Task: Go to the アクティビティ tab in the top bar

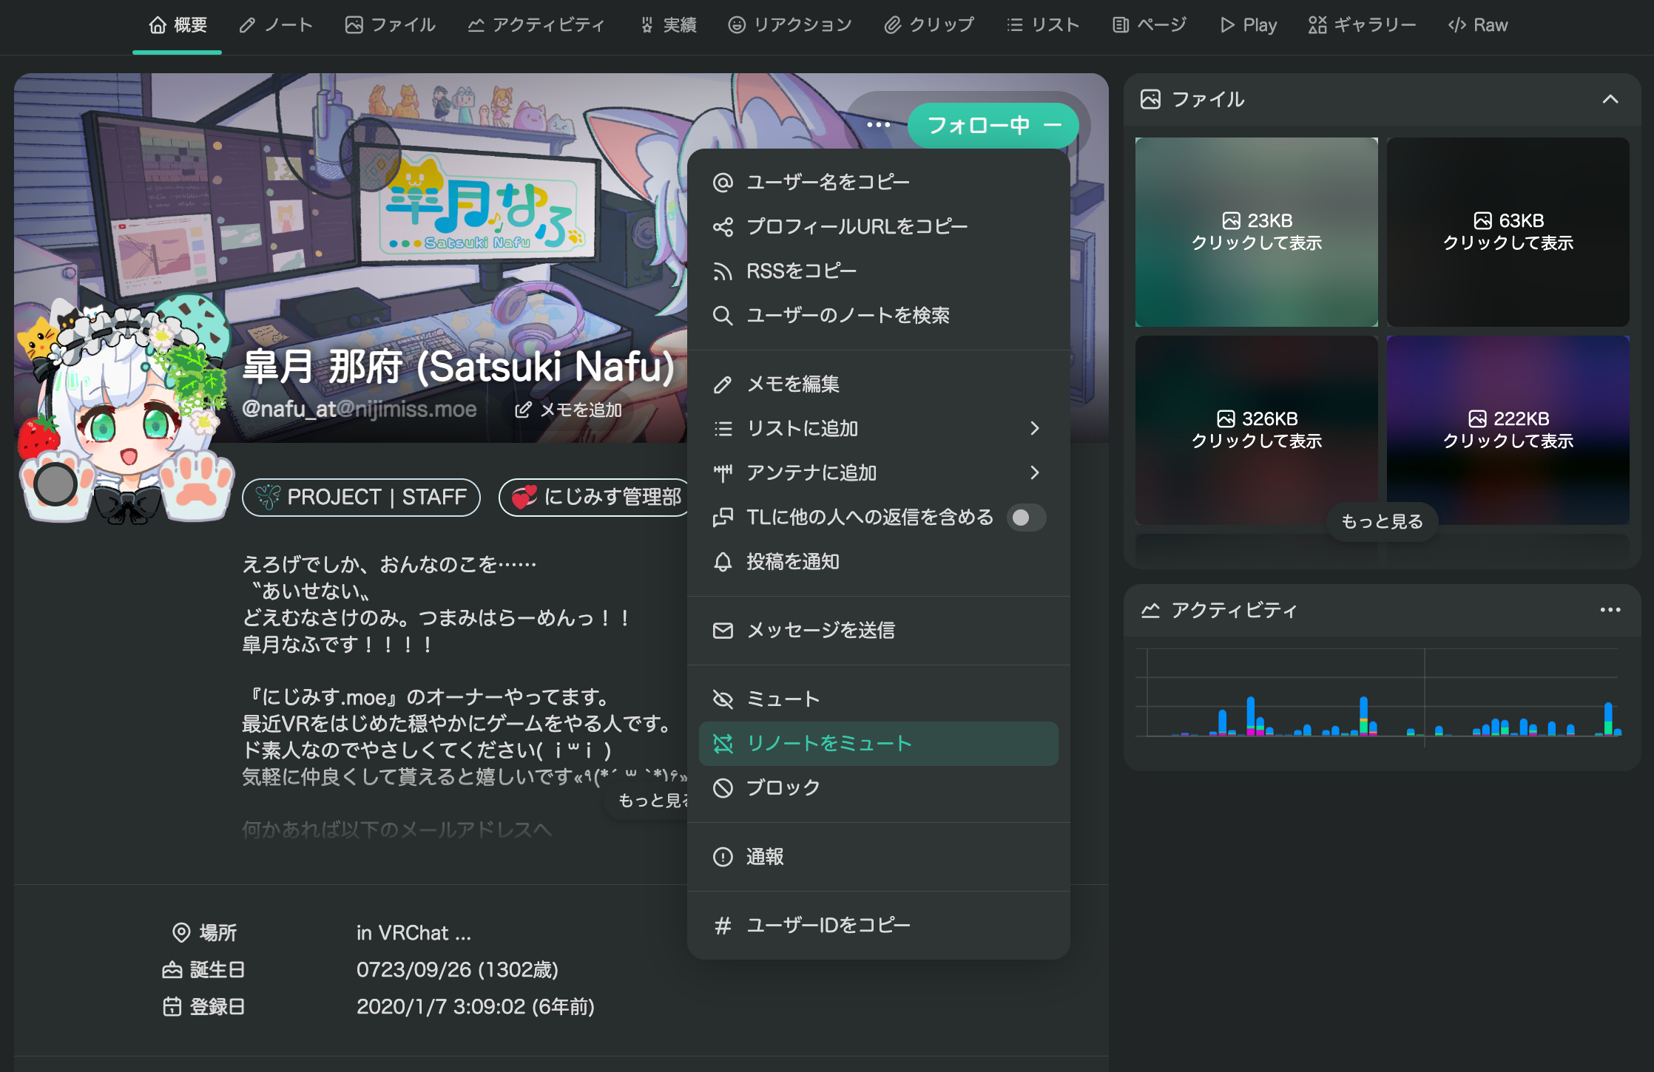Action: pos(536,25)
